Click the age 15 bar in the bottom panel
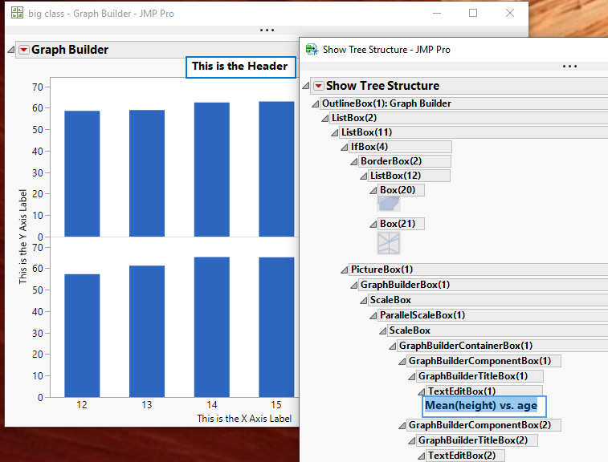Image resolution: width=608 pixels, height=462 pixels. tap(276, 326)
